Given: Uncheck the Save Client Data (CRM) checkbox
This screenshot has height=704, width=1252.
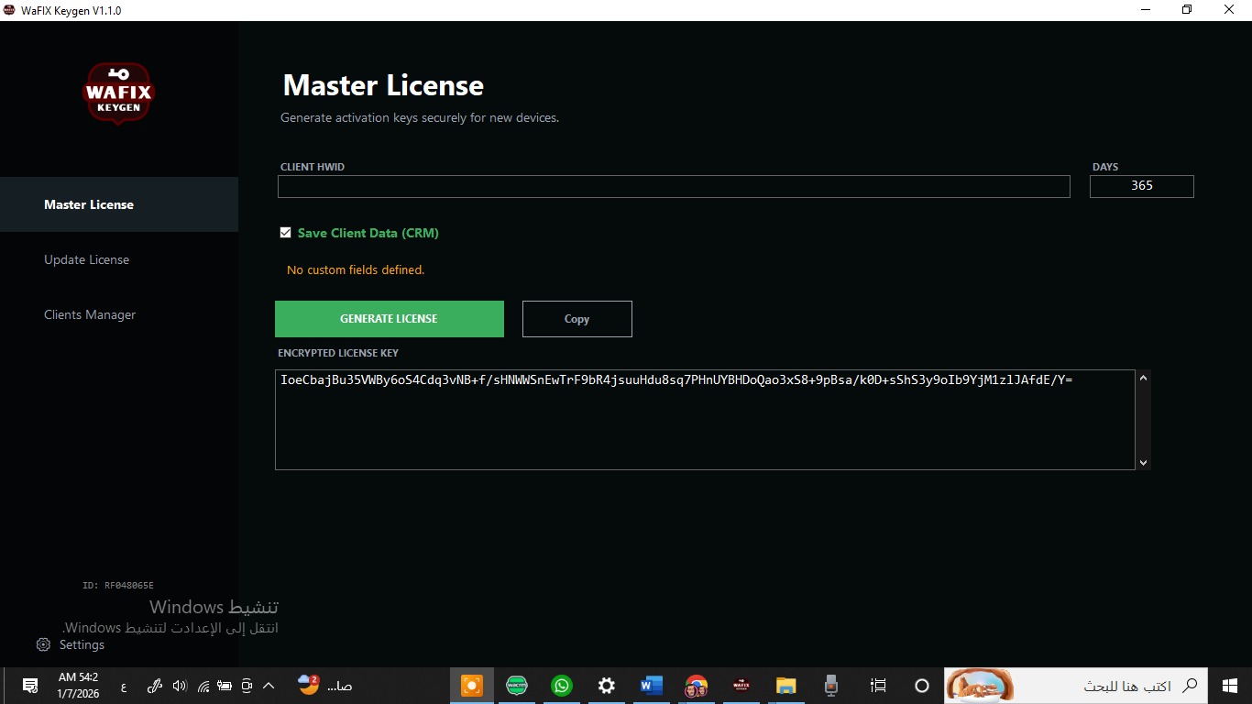Looking at the screenshot, I should click(286, 233).
